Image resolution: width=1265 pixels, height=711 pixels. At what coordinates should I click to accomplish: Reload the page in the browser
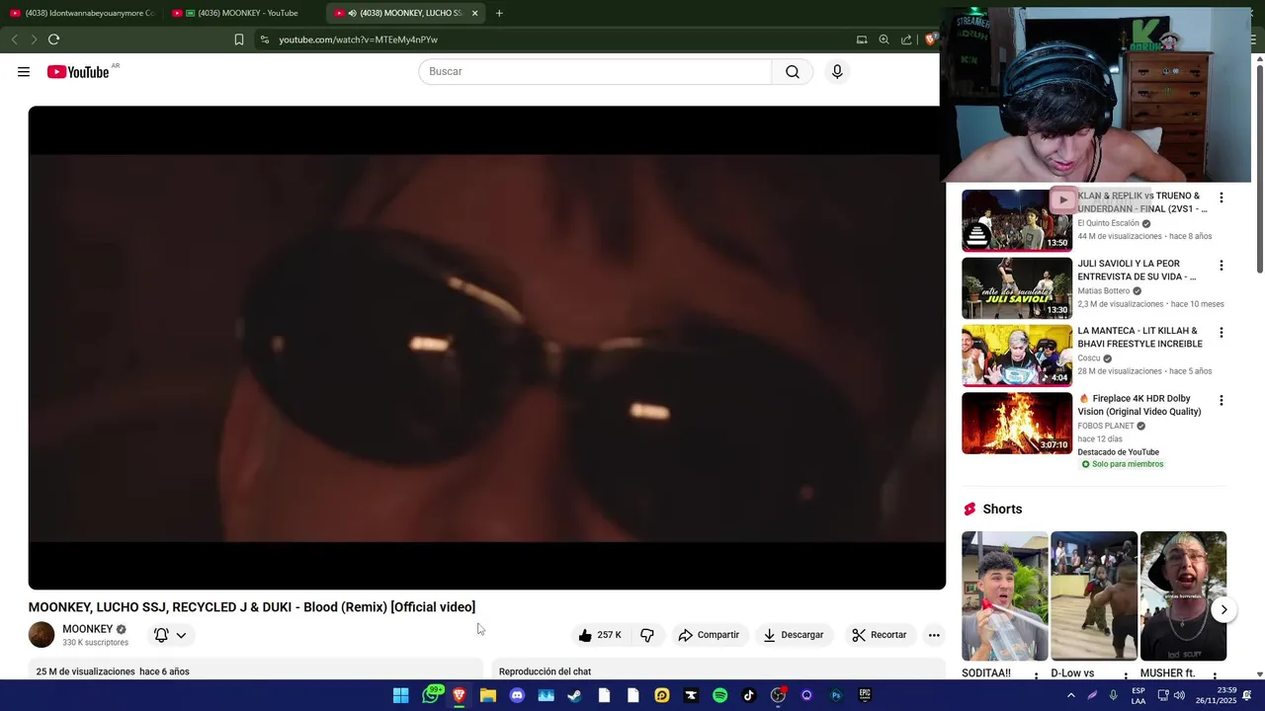tap(54, 39)
